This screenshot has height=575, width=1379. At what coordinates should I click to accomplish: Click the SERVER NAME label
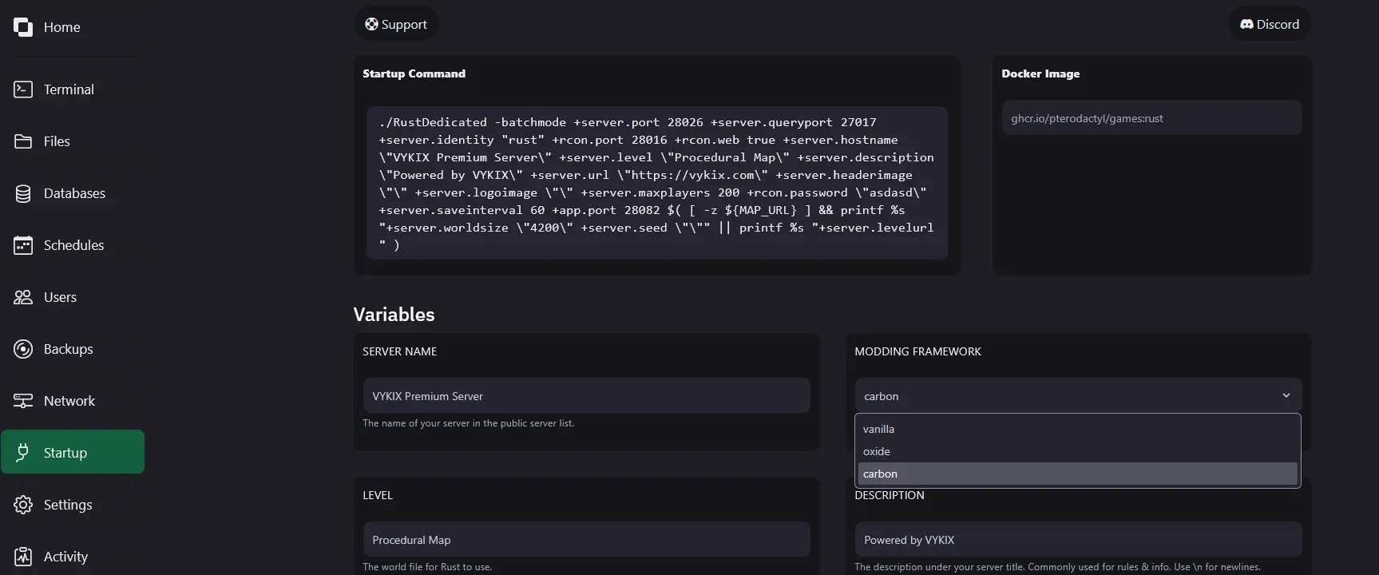tap(399, 351)
